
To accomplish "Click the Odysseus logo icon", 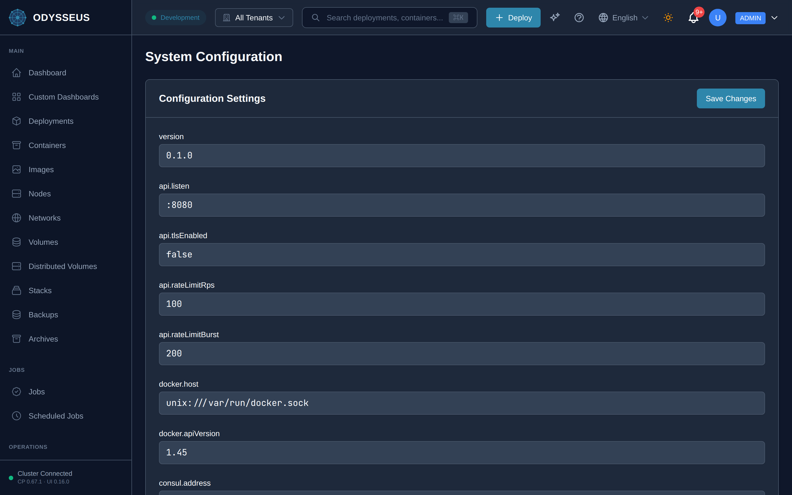I will pyautogui.click(x=17, y=17).
